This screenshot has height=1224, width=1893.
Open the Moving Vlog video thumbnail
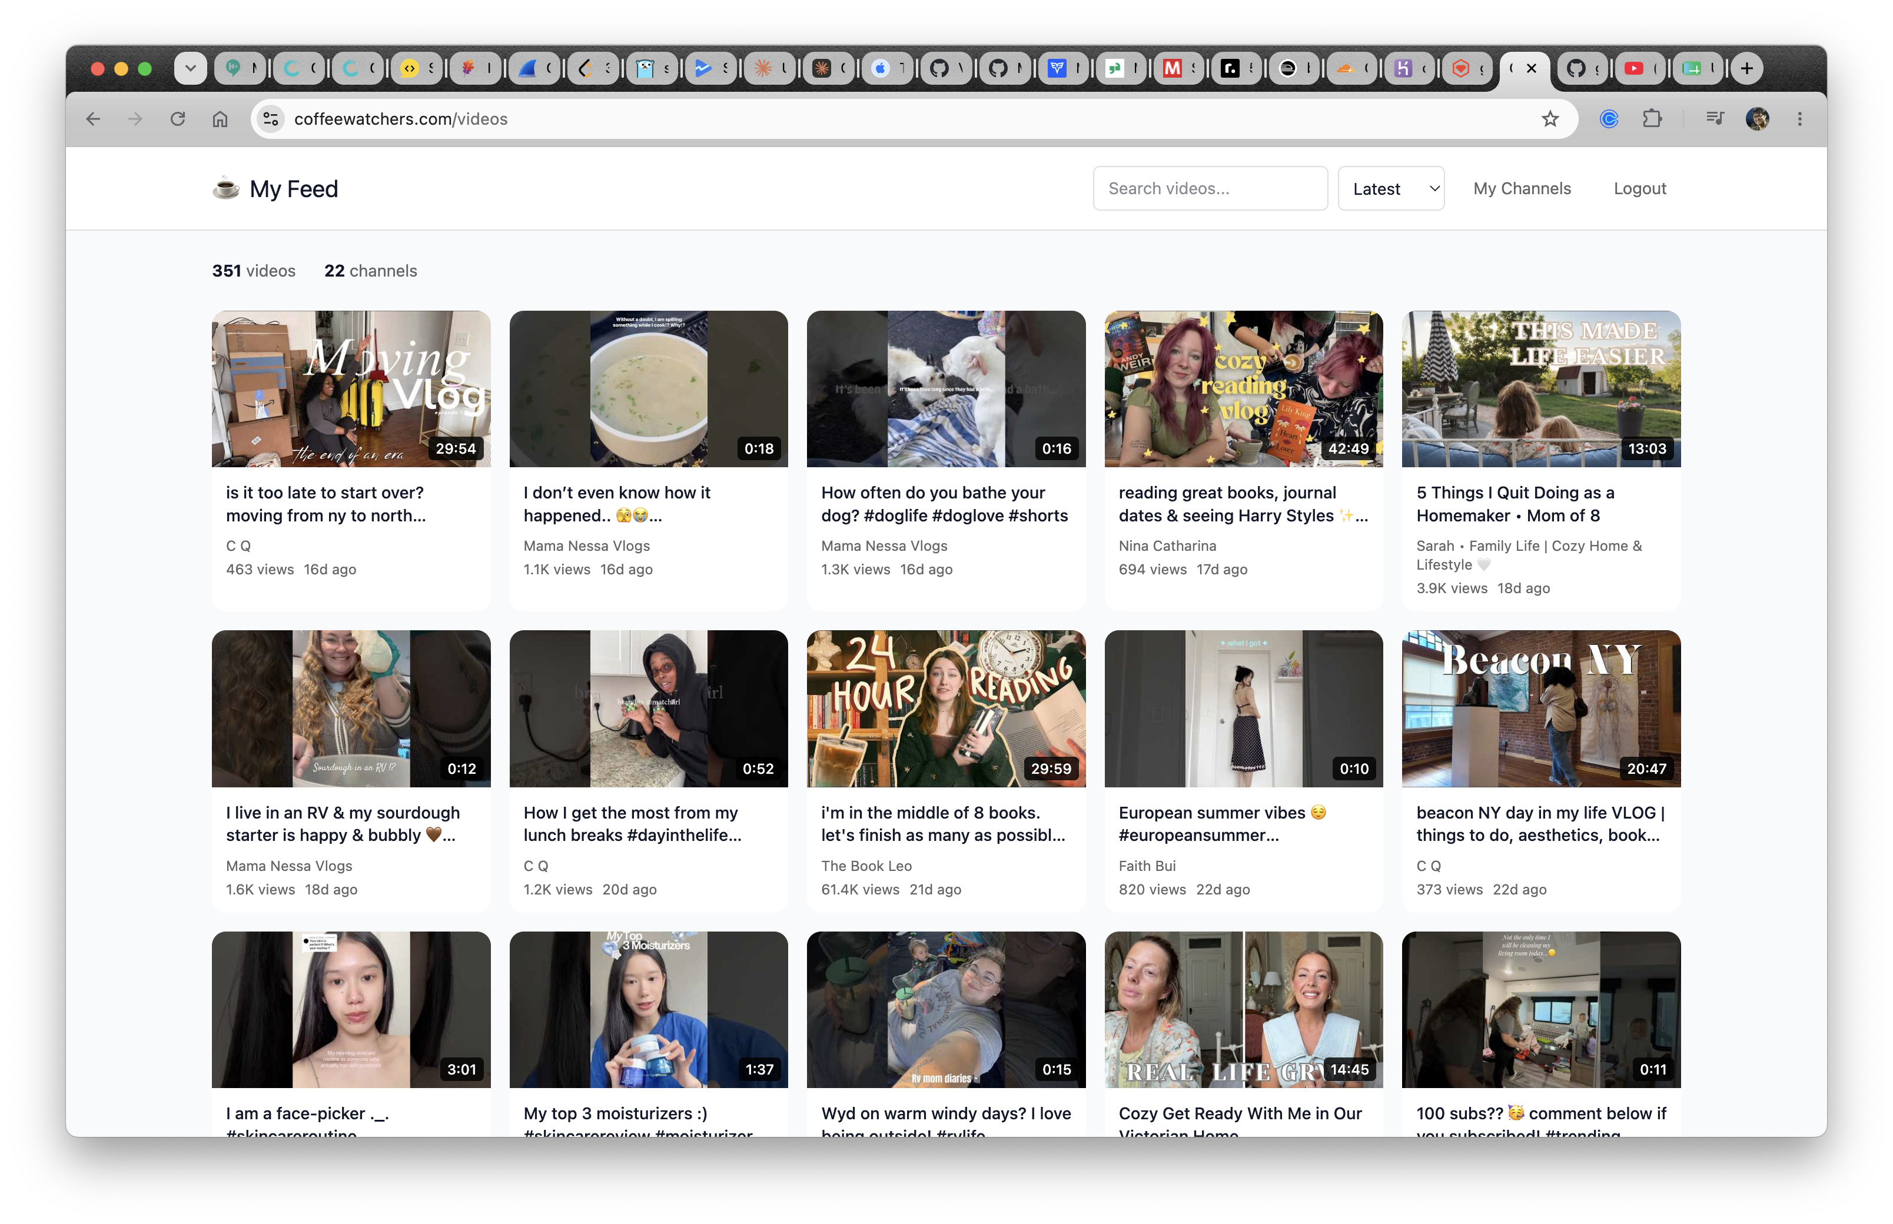pos(351,388)
